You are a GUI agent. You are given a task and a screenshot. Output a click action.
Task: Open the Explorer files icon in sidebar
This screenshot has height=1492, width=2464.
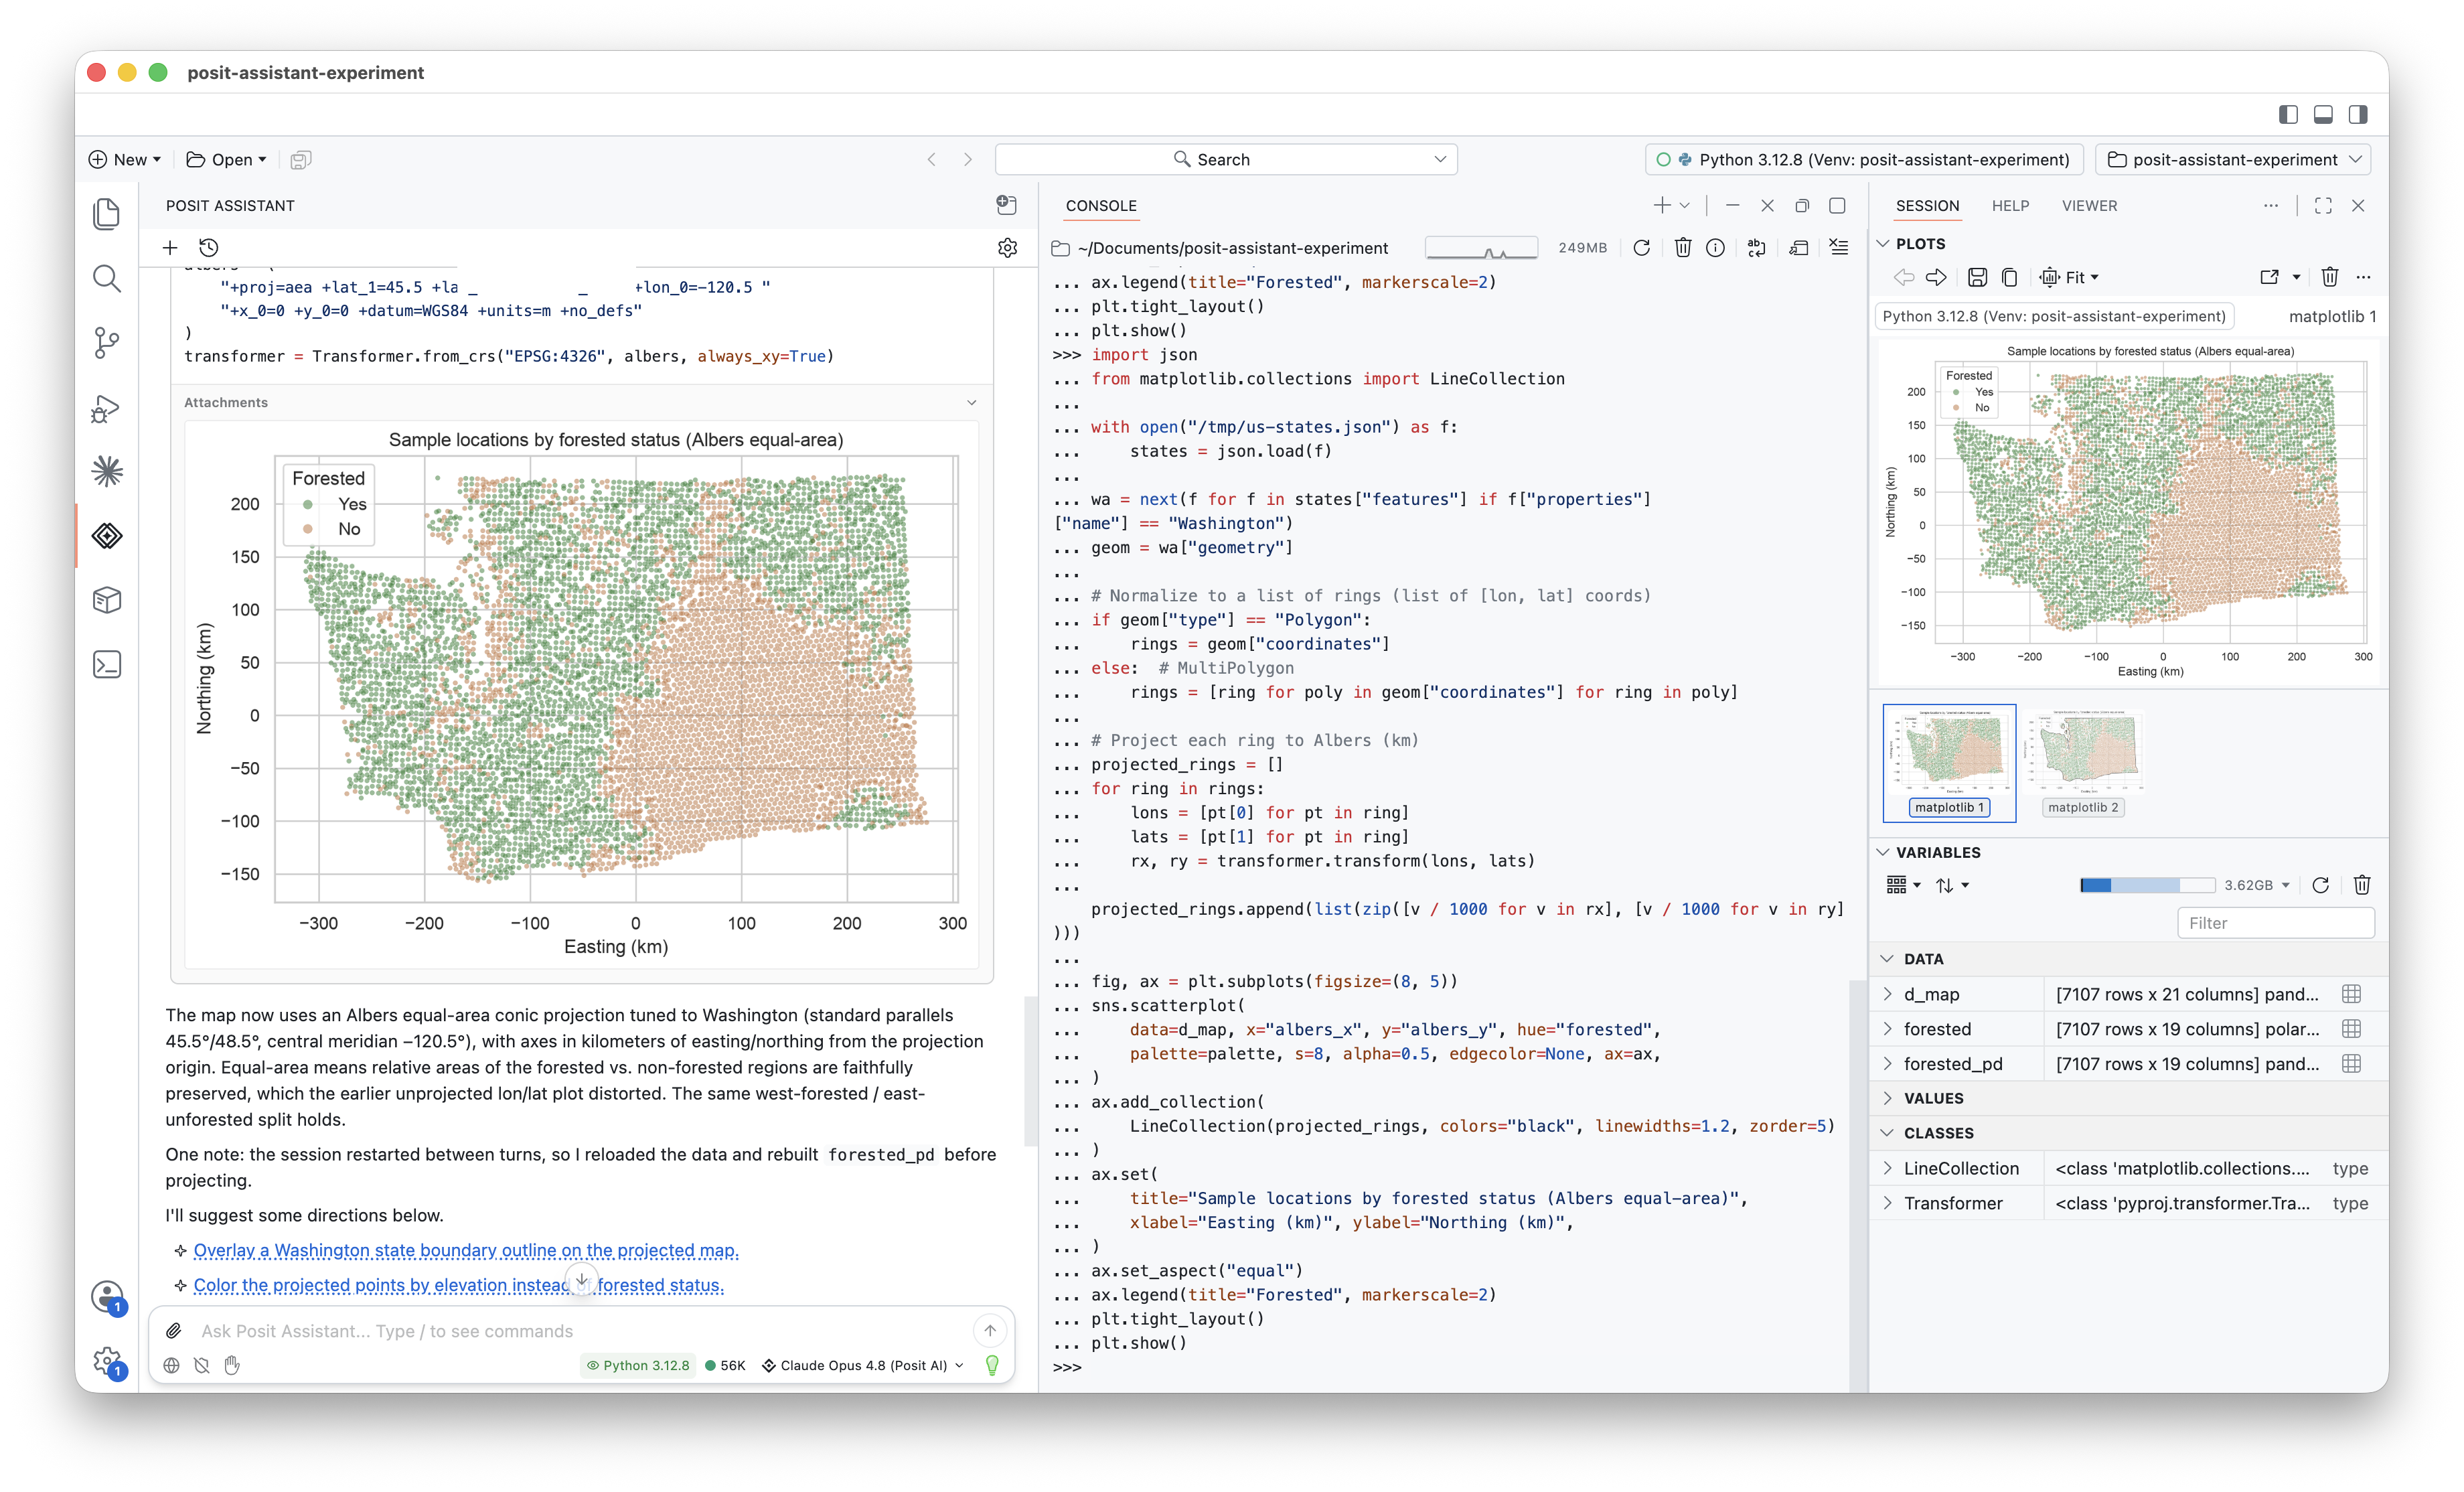(x=107, y=214)
